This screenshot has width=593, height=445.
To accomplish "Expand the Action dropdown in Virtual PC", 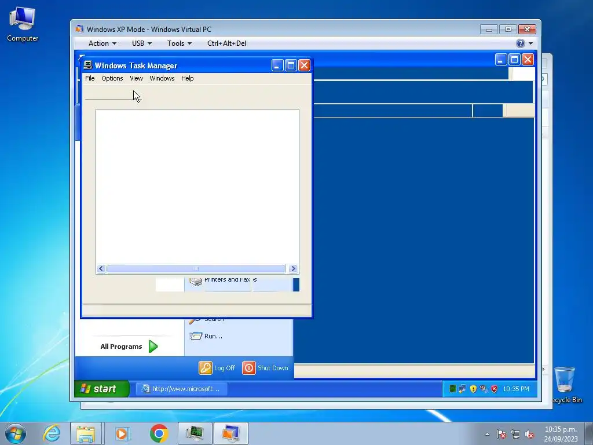I will click(102, 43).
